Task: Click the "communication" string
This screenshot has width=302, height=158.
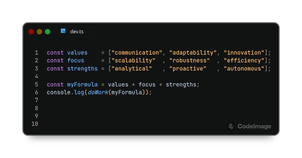Action: click(137, 53)
